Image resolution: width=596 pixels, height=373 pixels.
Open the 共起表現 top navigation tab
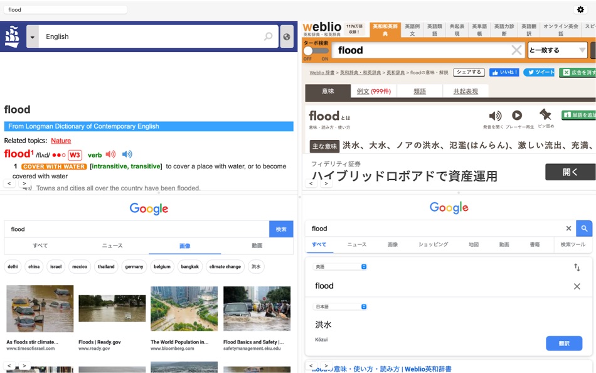click(457, 30)
